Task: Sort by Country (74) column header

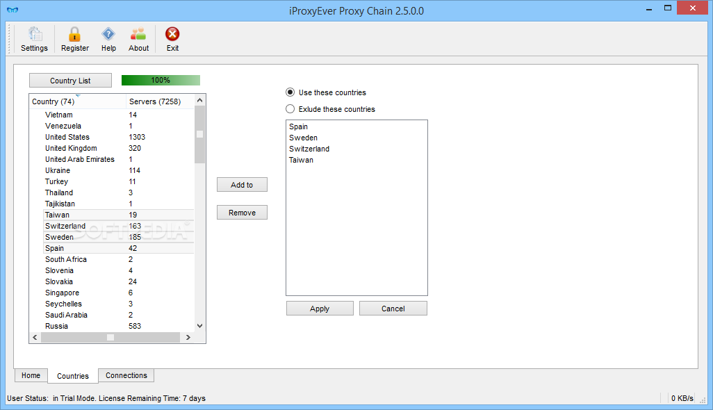Action: [x=77, y=102]
